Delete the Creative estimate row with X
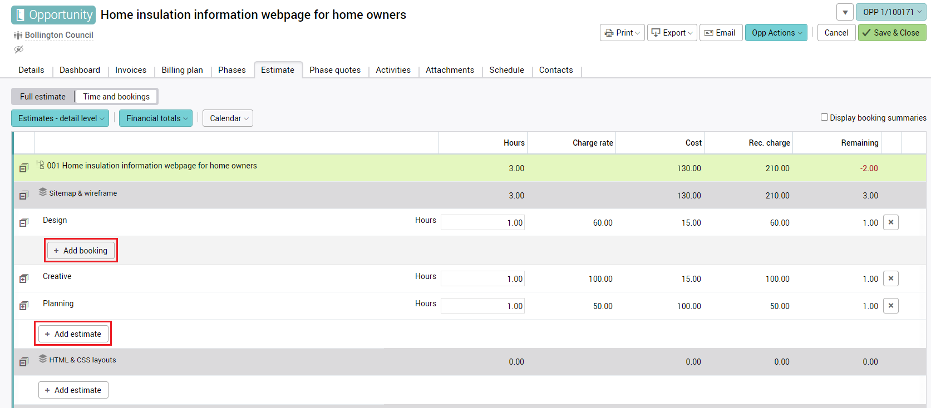The width and height of the screenshot is (931, 408). [x=890, y=278]
